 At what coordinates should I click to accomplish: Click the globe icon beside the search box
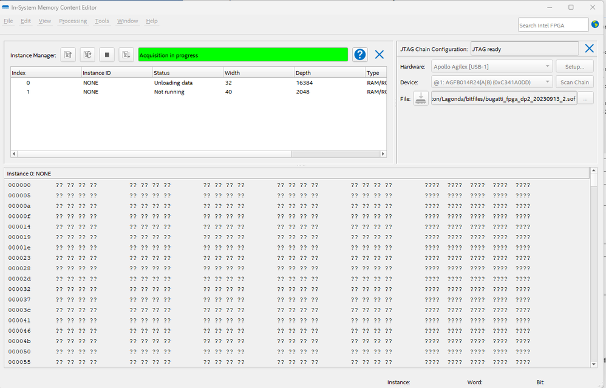pyautogui.click(x=595, y=24)
